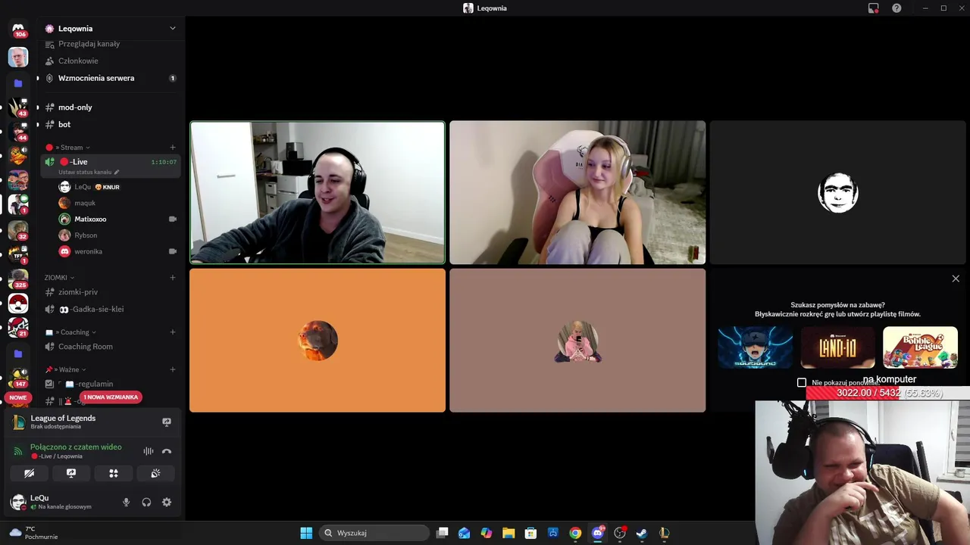Open Discord direct messages home icon
The width and height of the screenshot is (970, 545).
click(18, 28)
